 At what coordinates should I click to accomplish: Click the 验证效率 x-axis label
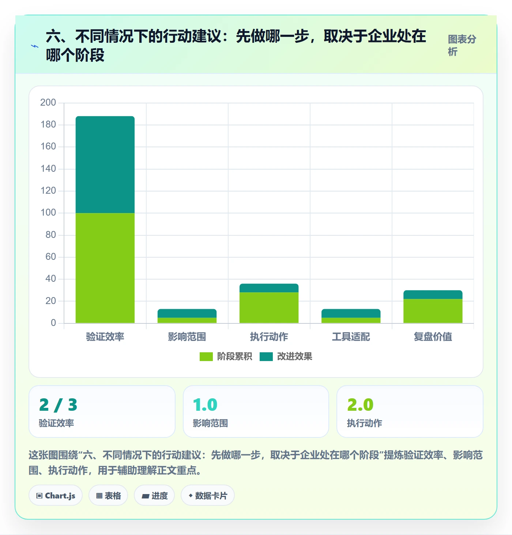click(105, 337)
